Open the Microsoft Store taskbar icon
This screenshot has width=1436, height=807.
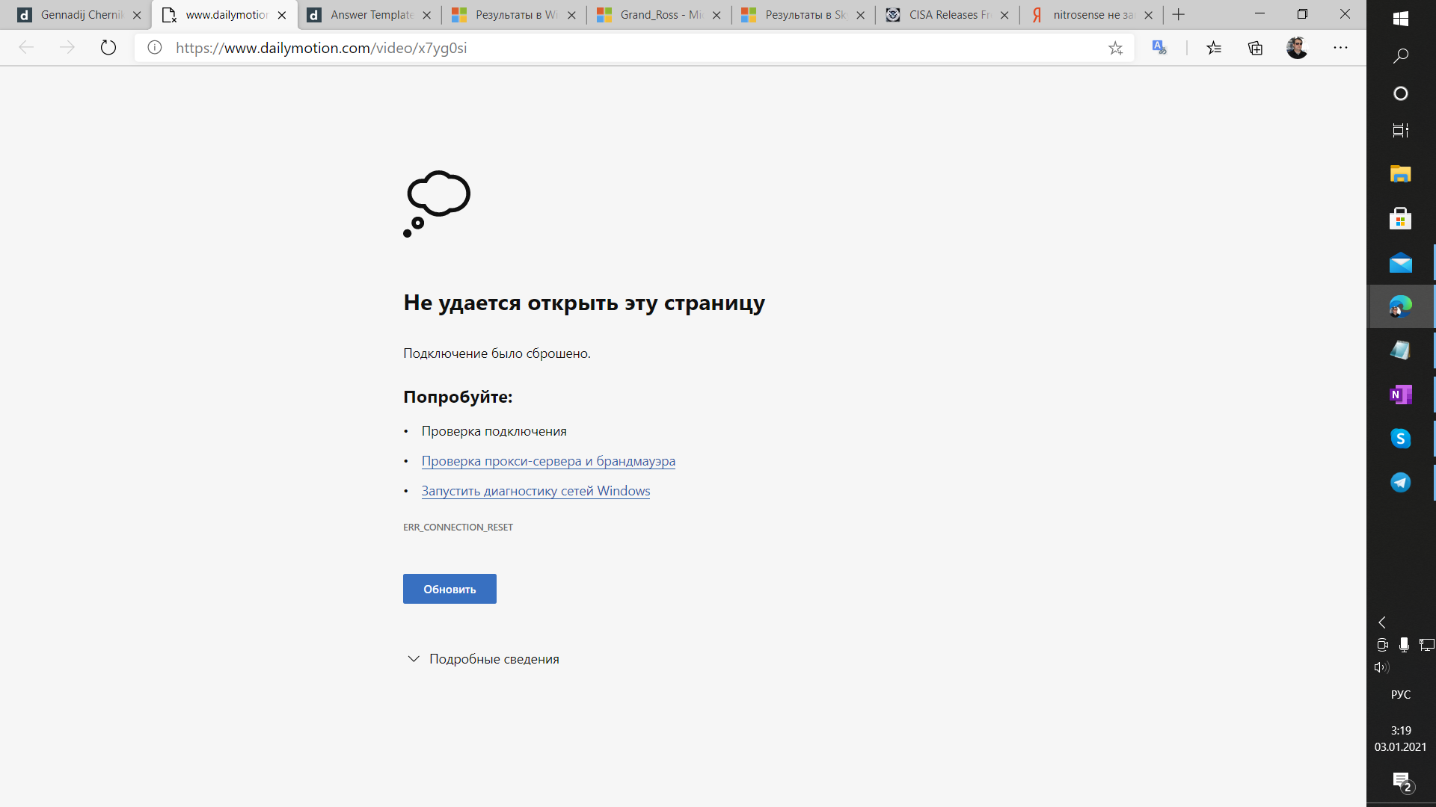1401,219
